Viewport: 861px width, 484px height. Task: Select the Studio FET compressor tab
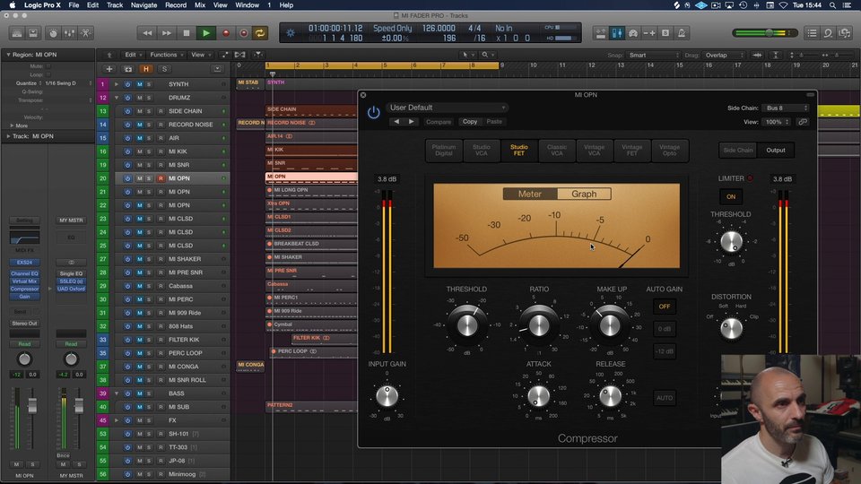pos(519,151)
